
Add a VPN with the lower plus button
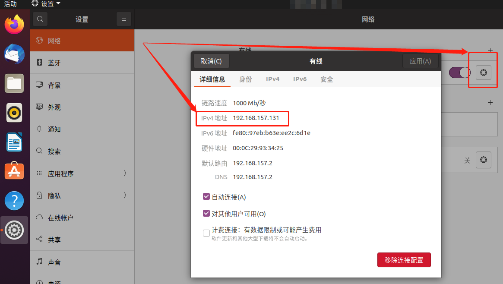pyautogui.click(x=490, y=103)
